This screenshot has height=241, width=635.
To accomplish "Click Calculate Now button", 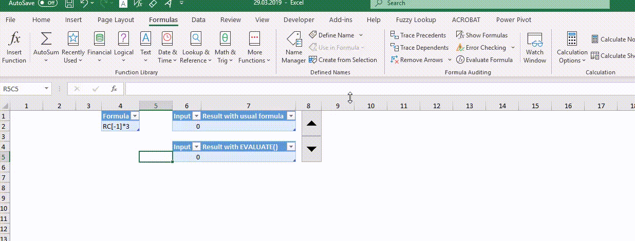I will (613, 39).
